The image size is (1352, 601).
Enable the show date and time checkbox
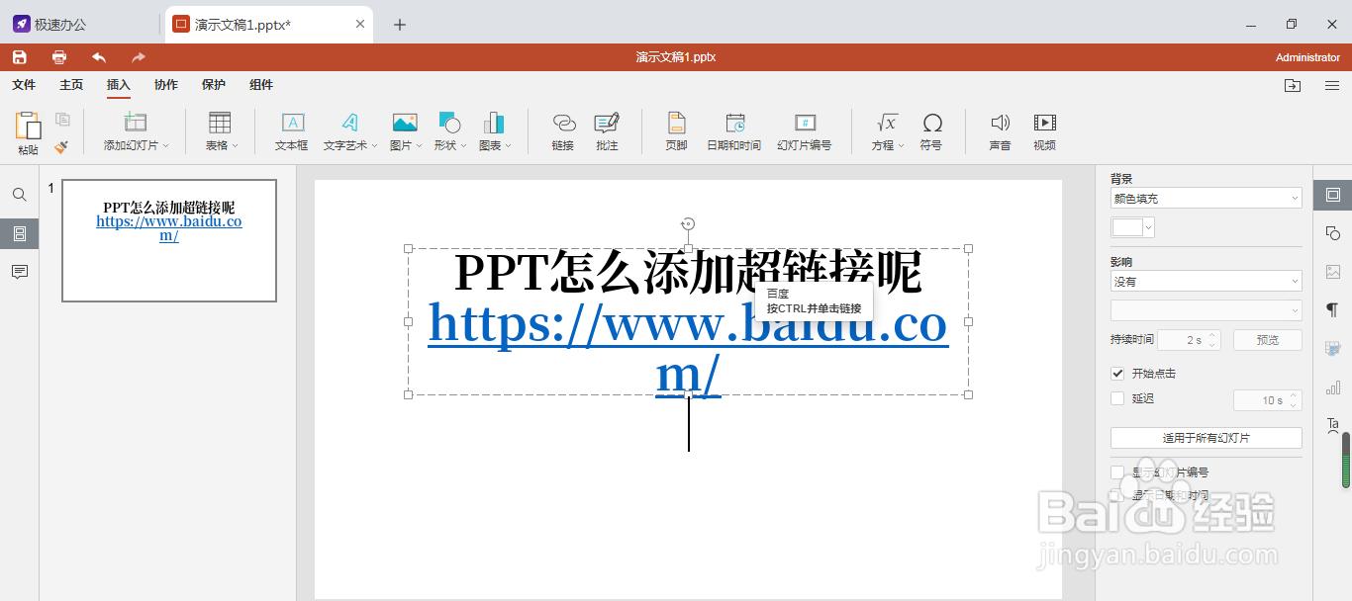pos(1117,494)
